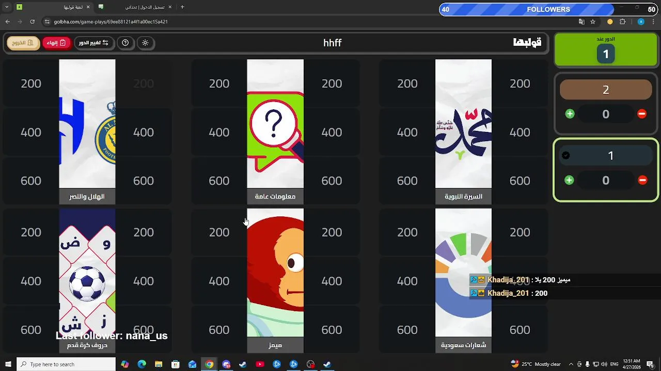Go forward in browser history

[x=20, y=22]
